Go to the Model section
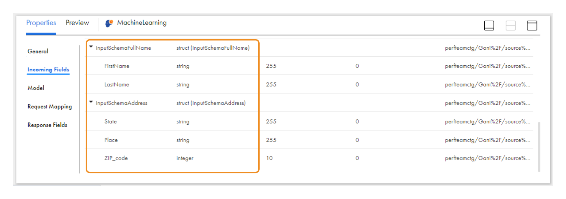Viewport: 566px width, 199px height. coord(36,88)
